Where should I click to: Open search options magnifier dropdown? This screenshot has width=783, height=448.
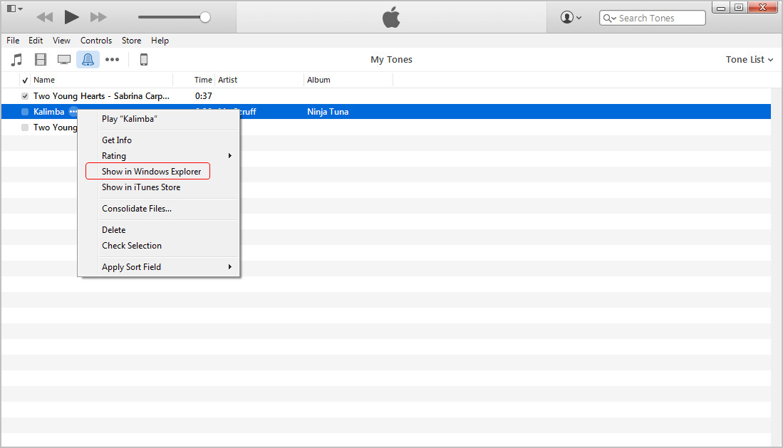[609, 18]
